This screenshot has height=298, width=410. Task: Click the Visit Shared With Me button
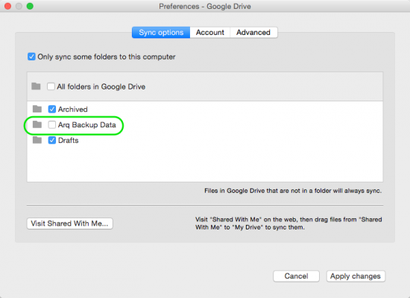pos(70,223)
